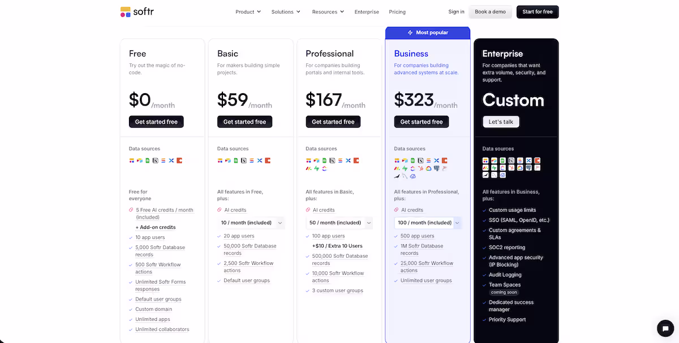The height and width of the screenshot is (343, 679).
Task: Click the ClickUp icon in Professional plan
Action: (324, 168)
